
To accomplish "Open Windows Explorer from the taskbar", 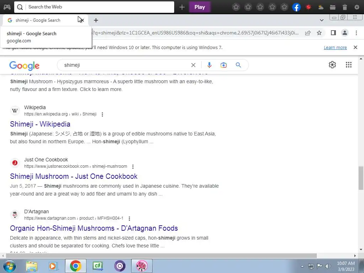I will [32, 266].
